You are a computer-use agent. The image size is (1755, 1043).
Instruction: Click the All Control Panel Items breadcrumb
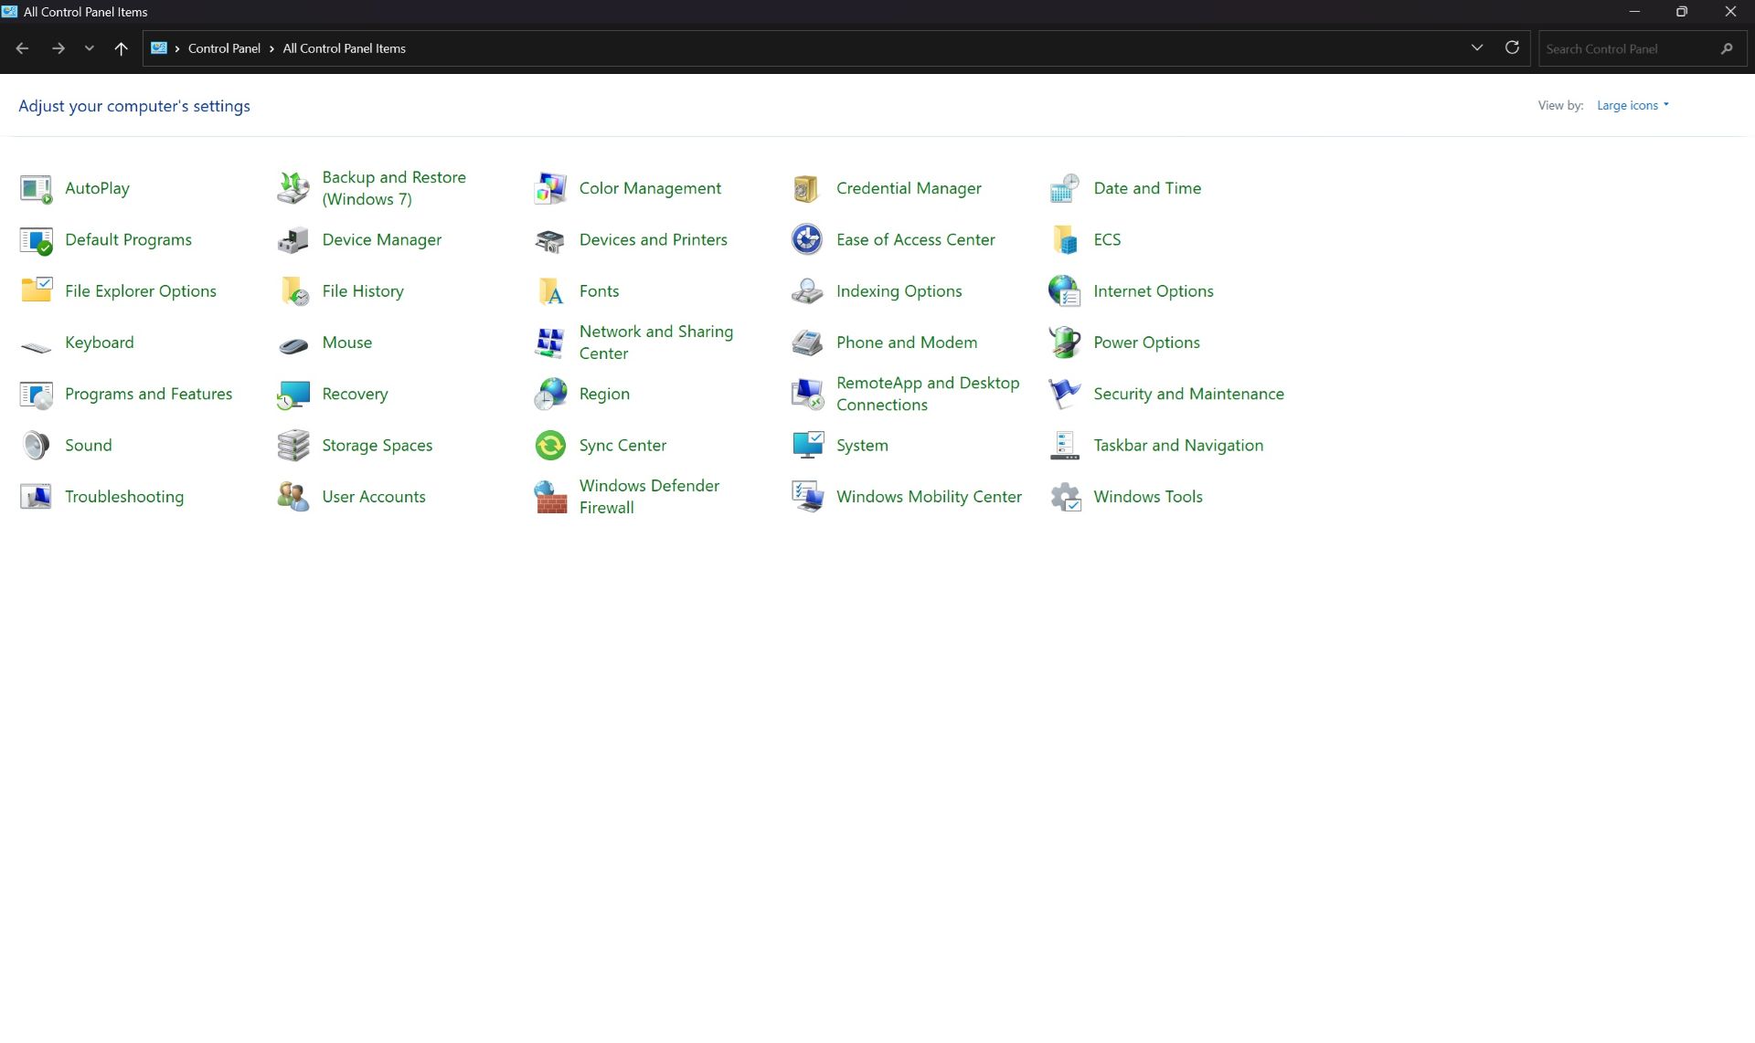344,48
